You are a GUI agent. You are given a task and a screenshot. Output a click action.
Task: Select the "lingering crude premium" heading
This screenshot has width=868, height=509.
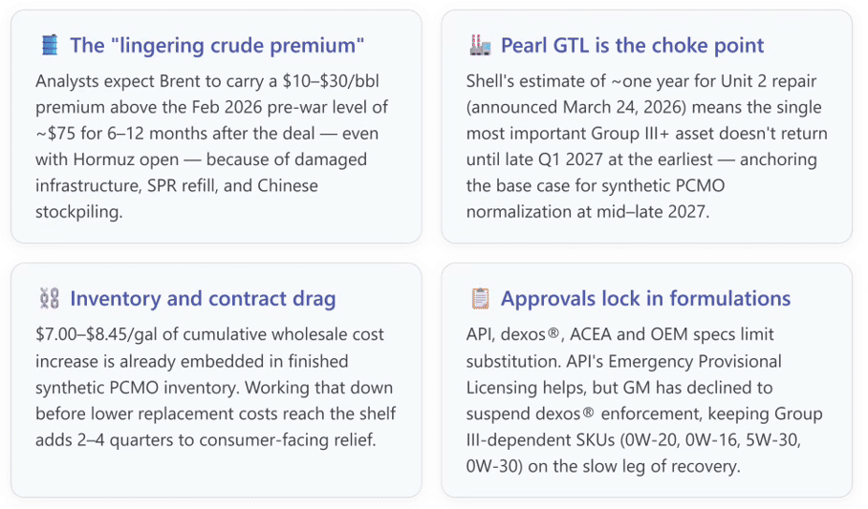click(x=217, y=46)
